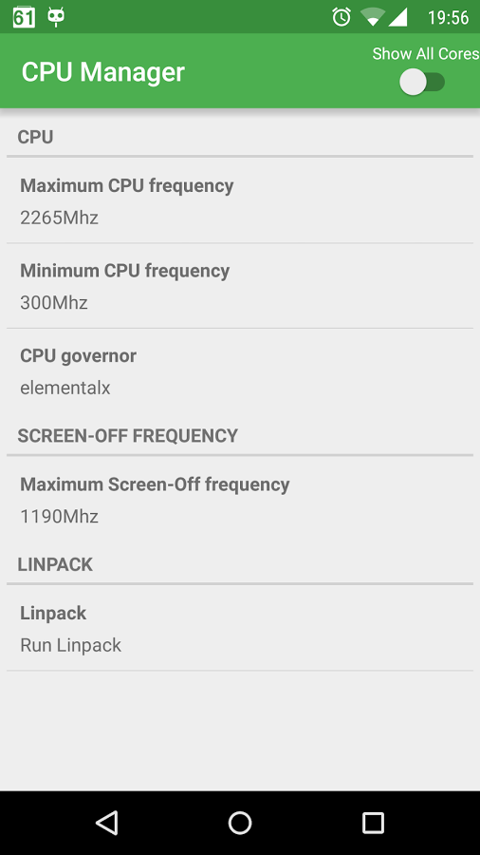The width and height of the screenshot is (480, 855).
Task: Tap the alarm clock status icon
Action: [342, 17]
